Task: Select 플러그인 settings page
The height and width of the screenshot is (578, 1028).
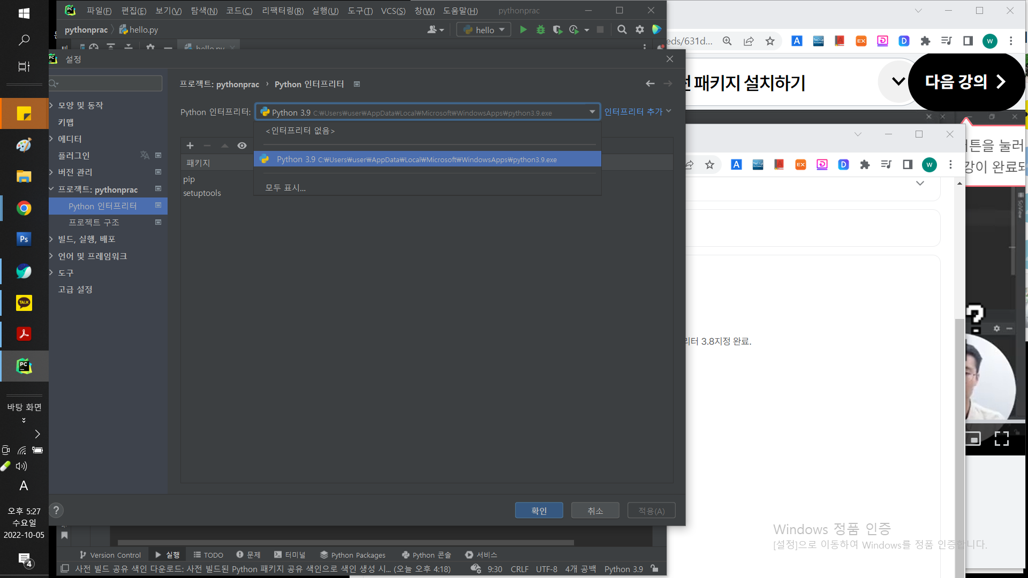Action: click(108, 156)
